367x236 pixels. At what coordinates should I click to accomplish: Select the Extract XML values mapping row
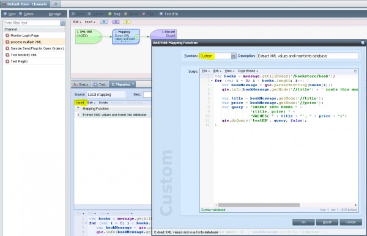point(113,115)
